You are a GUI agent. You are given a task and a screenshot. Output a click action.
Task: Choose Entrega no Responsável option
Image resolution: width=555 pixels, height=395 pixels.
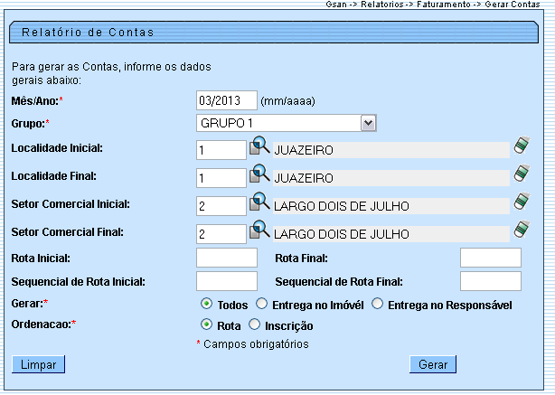pos(378,305)
